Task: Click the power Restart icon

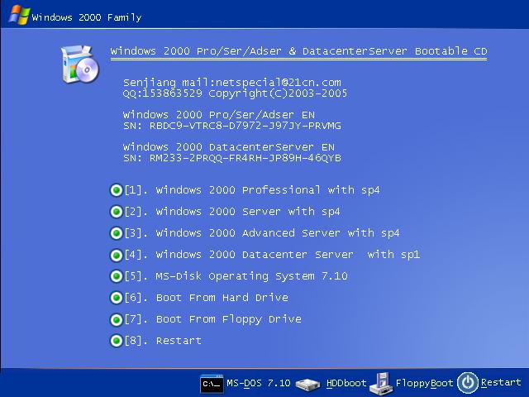Action: (468, 383)
